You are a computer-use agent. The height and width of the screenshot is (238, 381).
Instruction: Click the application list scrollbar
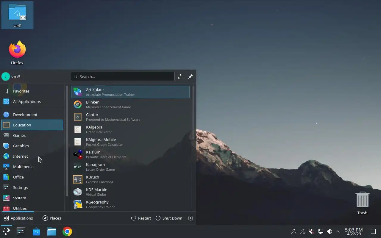[193, 112]
